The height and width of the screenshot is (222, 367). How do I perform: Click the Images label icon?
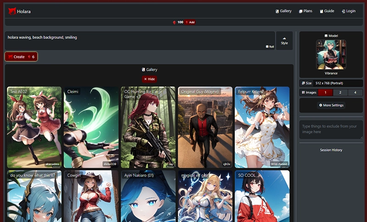[303, 92]
